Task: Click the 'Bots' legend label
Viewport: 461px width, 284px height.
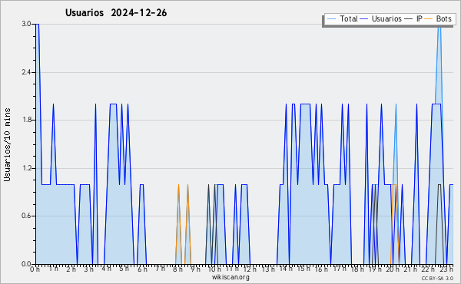Action: [x=443, y=18]
